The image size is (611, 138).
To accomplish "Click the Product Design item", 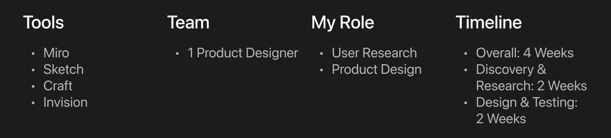I will coord(377,70).
